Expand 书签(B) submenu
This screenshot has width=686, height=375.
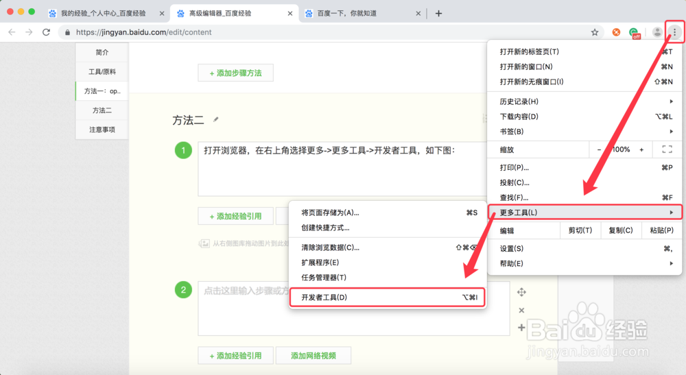tap(584, 132)
